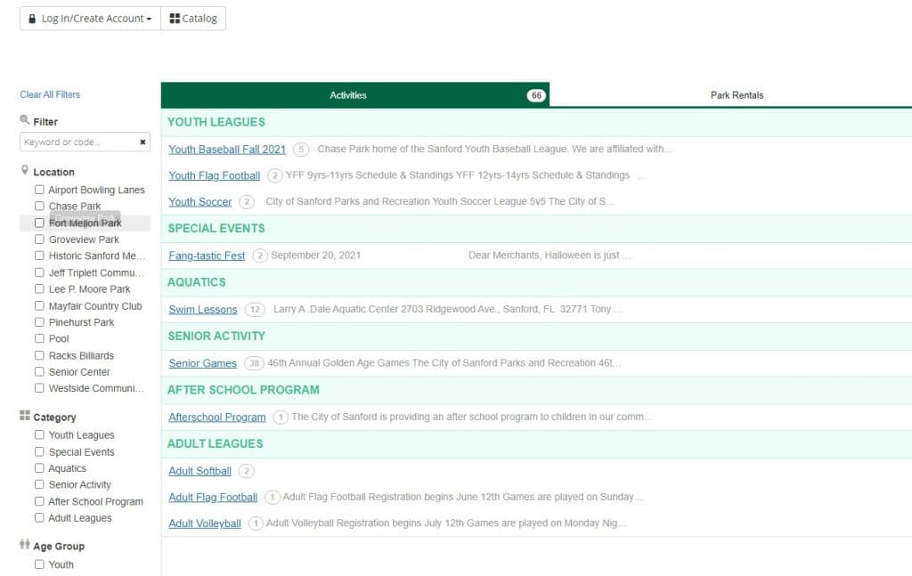Click the Clear All Filters link
This screenshot has width=912, height=576.
click(49, 94)
